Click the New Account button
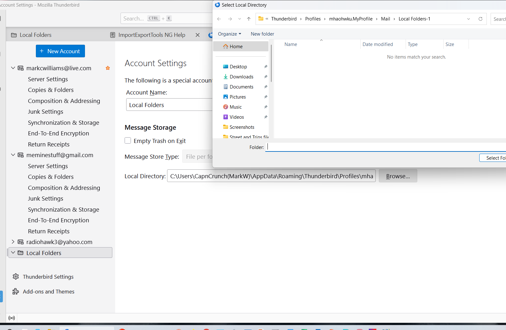 pos(60,51)
